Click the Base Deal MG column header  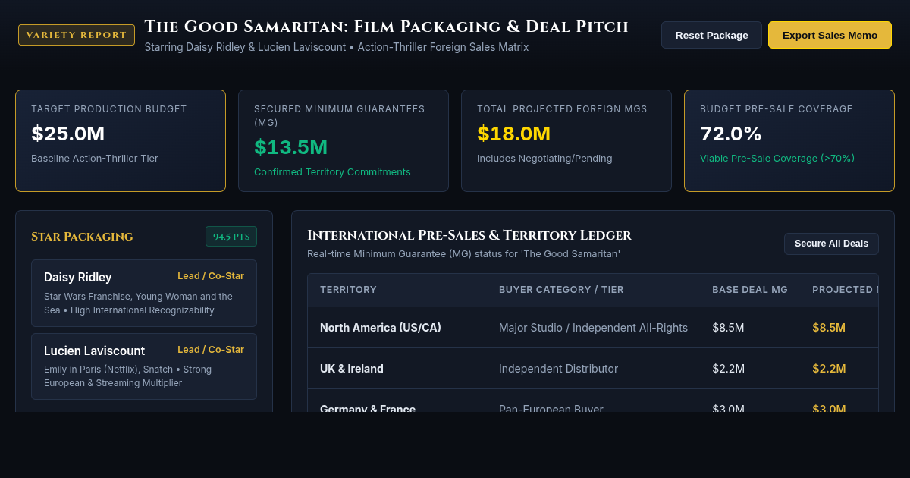[750, 290]
